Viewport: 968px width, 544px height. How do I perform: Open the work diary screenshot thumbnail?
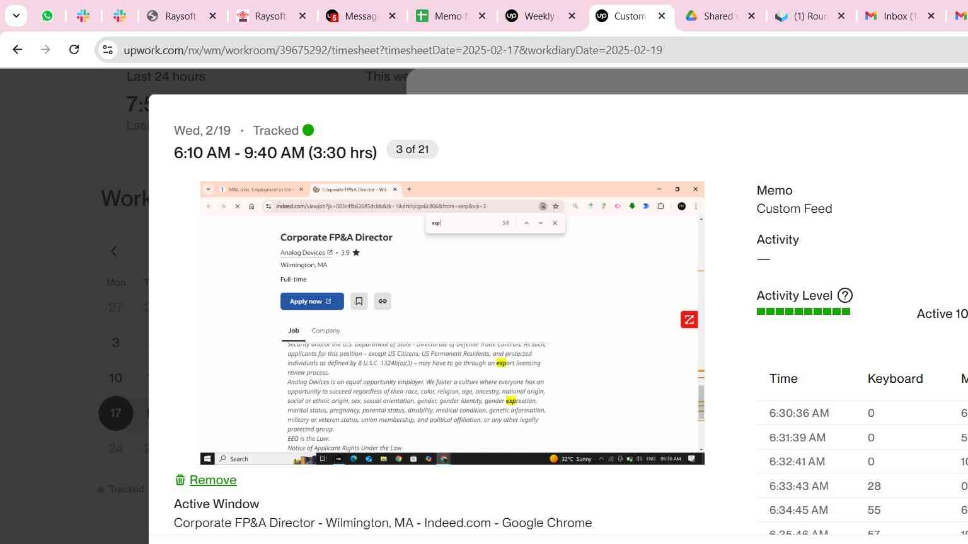click(x=452, y=323)
